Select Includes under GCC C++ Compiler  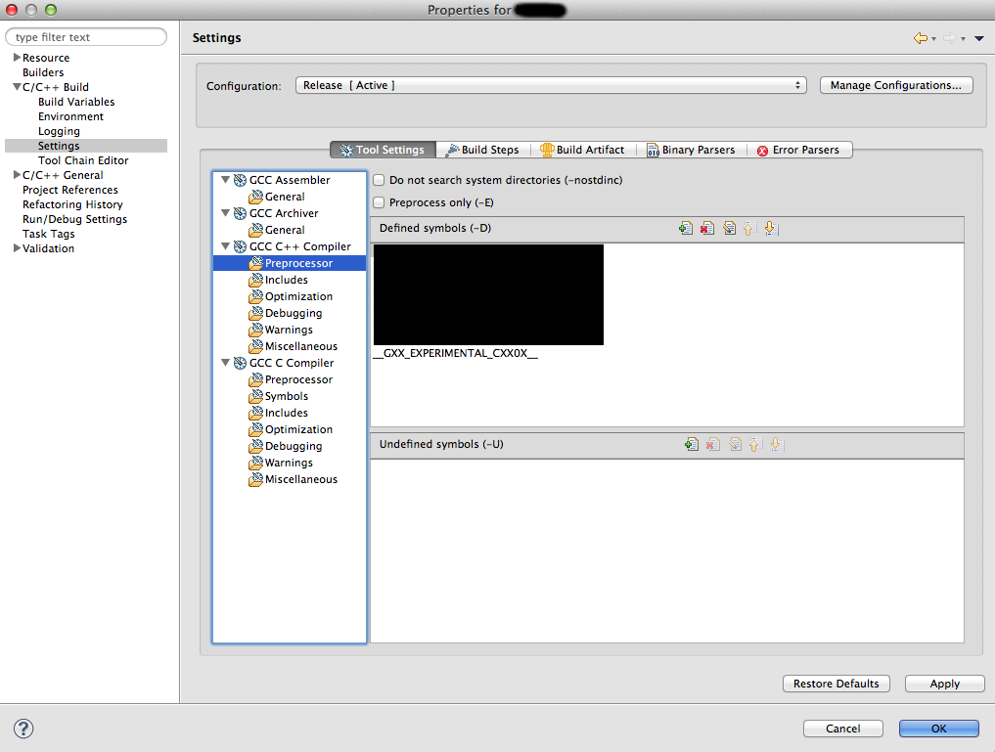[286, 280]
